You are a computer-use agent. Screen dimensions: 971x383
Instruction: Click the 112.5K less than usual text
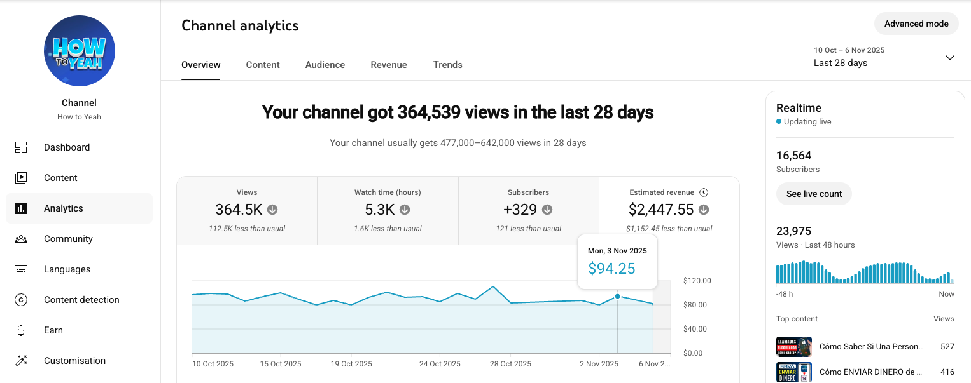coord(247,229)
